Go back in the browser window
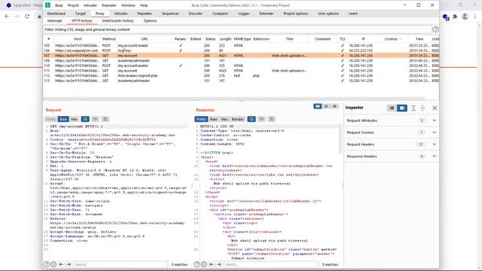Viewport: 482px width, 271px height. [7, 17]
